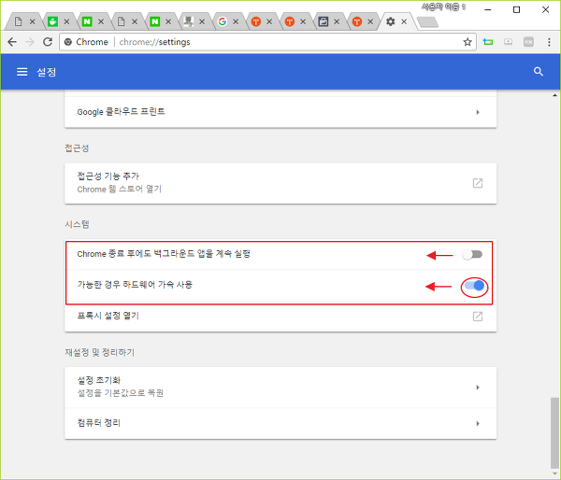Click the 재설정 및 정리하기 heading
Image resolution: width=561 pixels, height=480 pixels.
(x=99, y=352)
